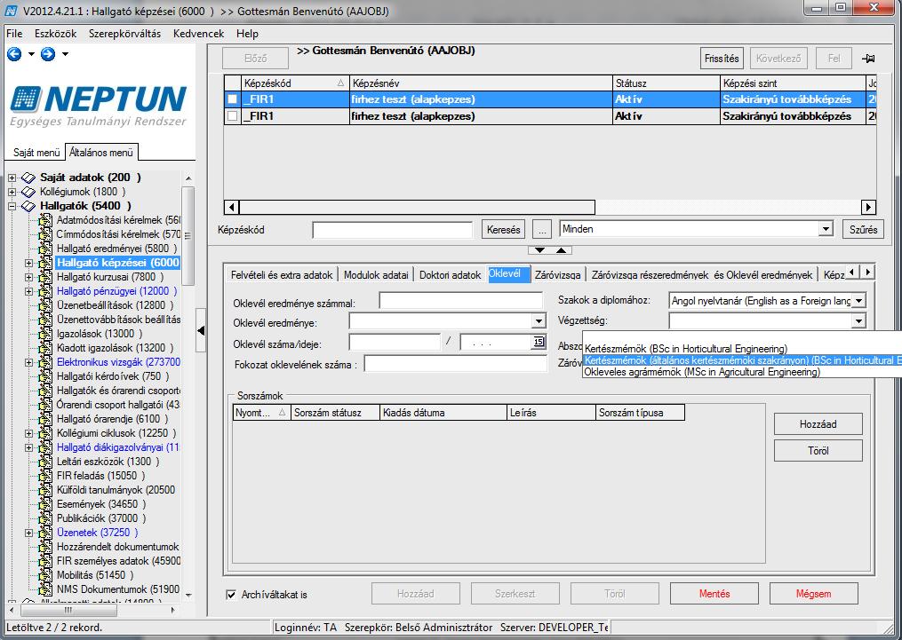Viewport: 902px width, 640px height.
Task: Open forward arrow history dropdown
Action: pyautogui.click(x=65, y=54)
